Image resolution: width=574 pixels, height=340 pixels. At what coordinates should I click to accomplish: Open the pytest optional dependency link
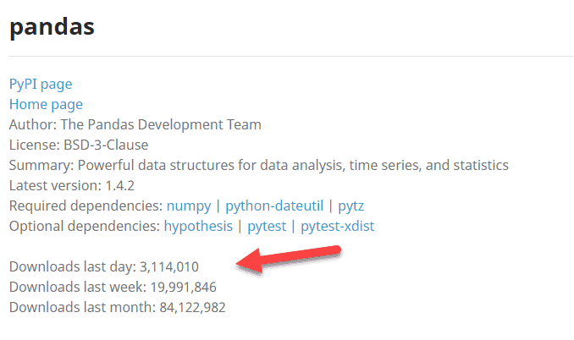click(267, 227)
